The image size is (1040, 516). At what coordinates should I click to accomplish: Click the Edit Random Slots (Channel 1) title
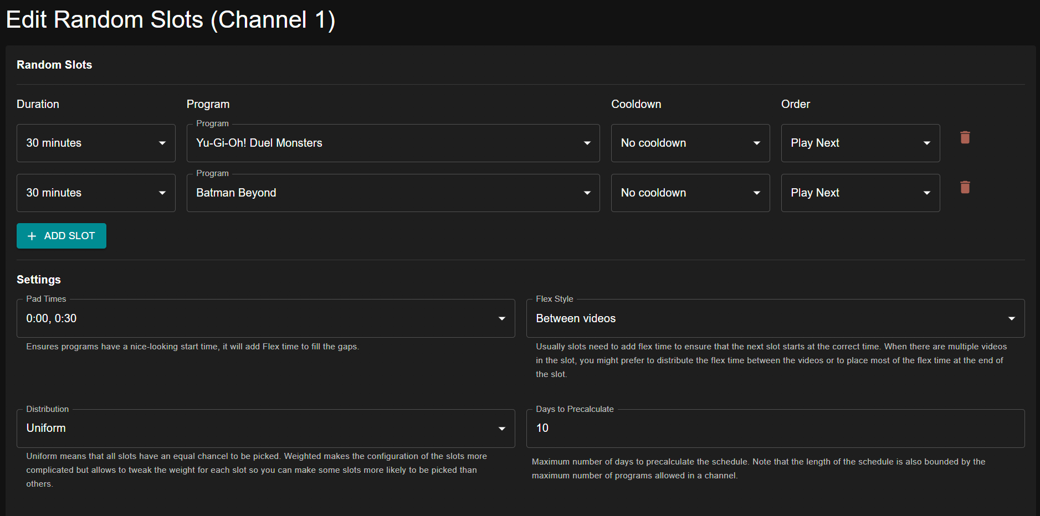pyautogui.click(x=171, y=20)
